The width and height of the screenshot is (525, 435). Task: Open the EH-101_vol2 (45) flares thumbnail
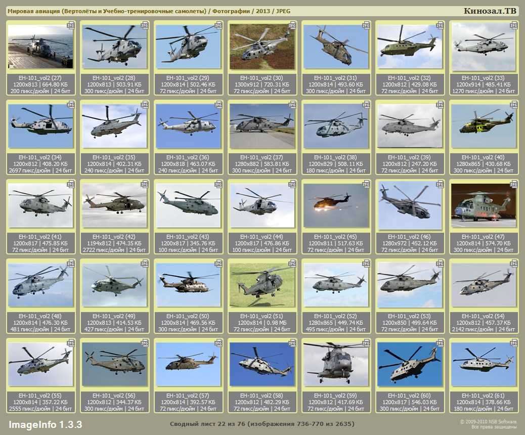336,205
